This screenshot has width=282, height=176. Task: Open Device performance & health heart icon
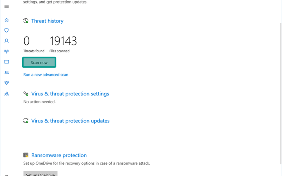click(6, 83)
